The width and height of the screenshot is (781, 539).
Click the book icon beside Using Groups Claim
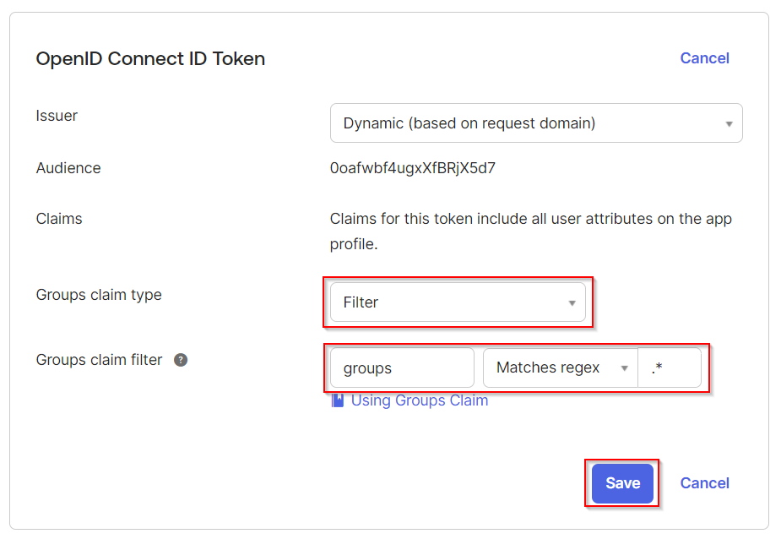pos(338,400)
